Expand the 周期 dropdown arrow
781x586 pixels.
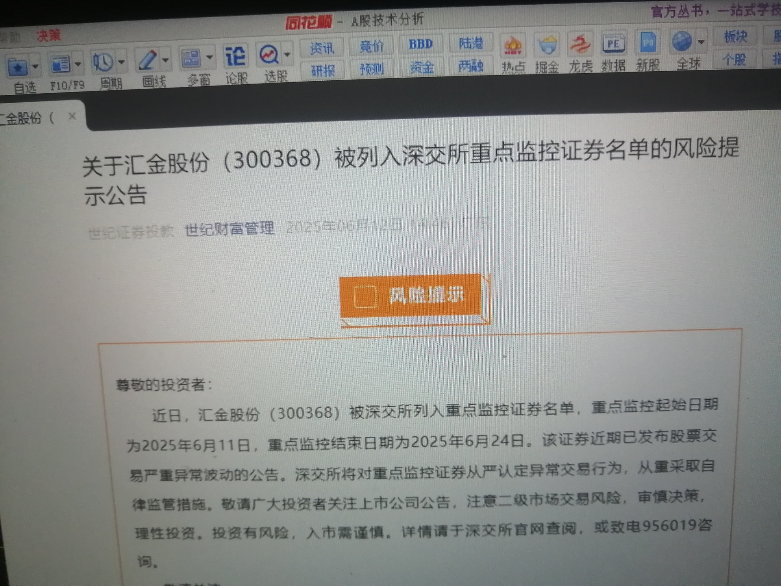click(x=121, y=61)
